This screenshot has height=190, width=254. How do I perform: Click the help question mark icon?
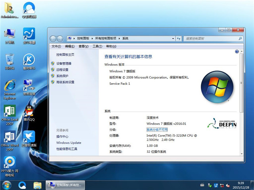237,51
